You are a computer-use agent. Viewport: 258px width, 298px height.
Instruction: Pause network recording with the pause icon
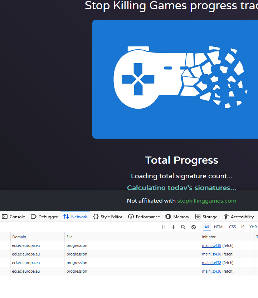pos(164,227)
